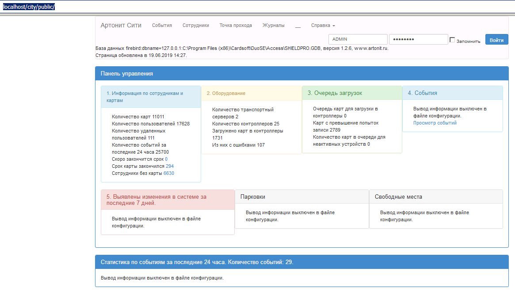
Task: Click the double underscore navbar item
Action: 298,26
